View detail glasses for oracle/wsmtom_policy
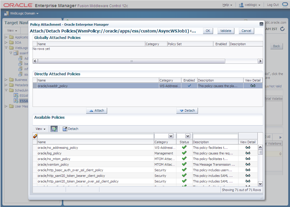Image resolution: width=290 pixels, height=207 pixels. pyautogui.click(x=248, y=164)
